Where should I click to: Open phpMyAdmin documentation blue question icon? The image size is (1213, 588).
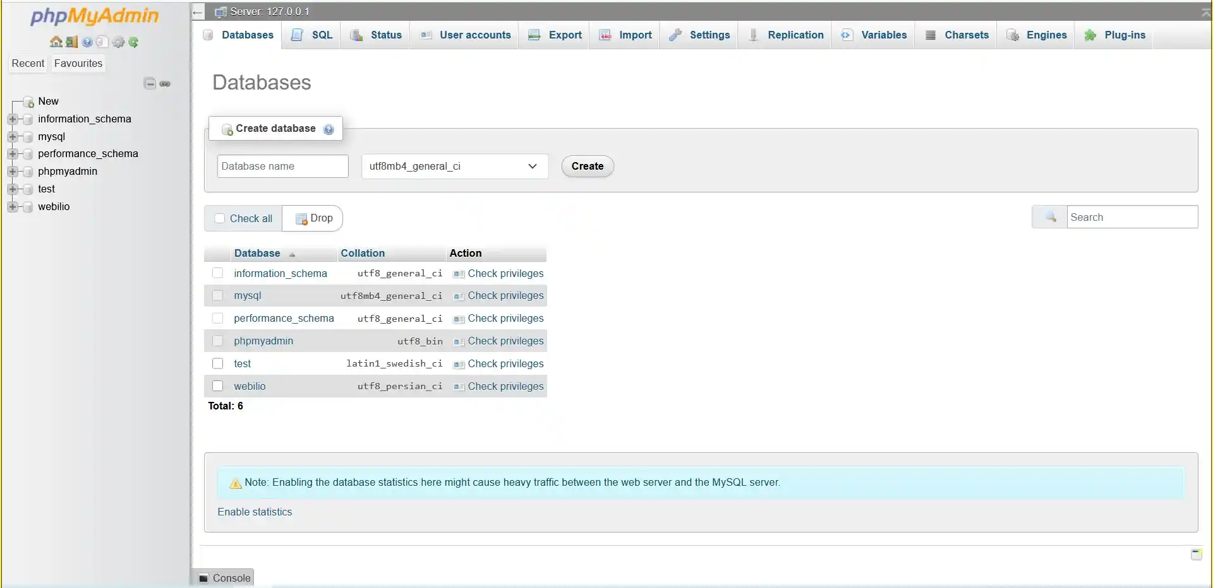(x=87, y=42)
